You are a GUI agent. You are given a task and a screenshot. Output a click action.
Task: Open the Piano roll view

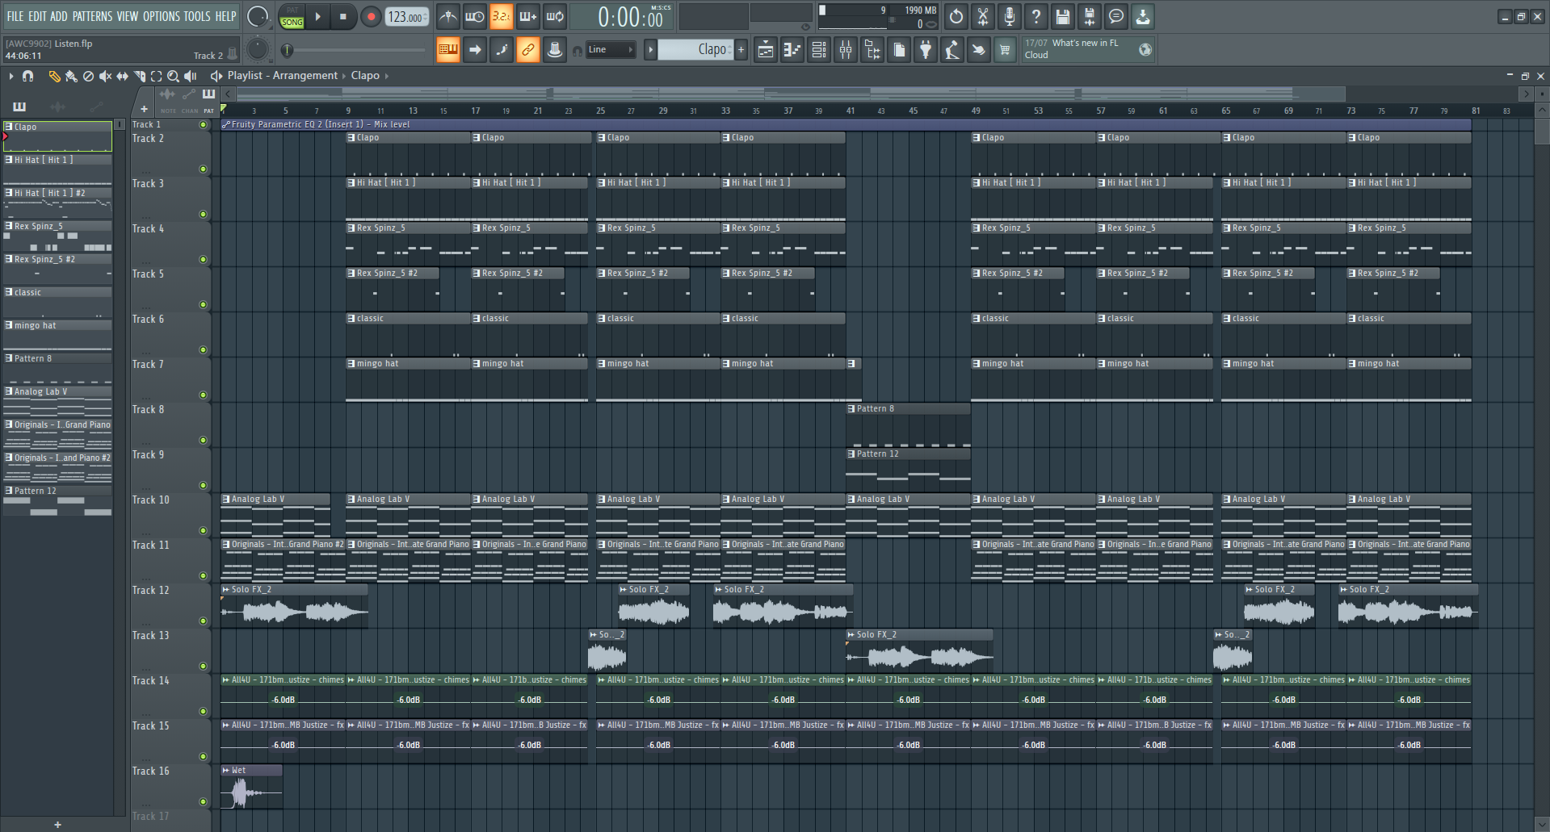coord(792,50)
